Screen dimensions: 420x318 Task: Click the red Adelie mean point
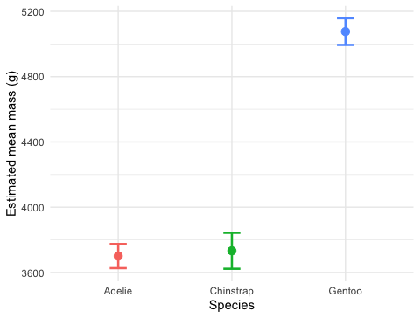[118, 256]
